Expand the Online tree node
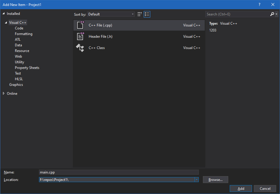Viewport: 280px width, 194px height. click(x=4, y=94)
